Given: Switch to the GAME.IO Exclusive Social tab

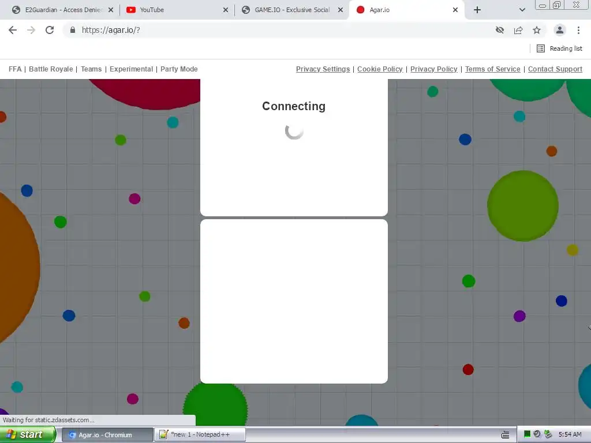Looking at the screenshot, I should (x=291, y=10).
